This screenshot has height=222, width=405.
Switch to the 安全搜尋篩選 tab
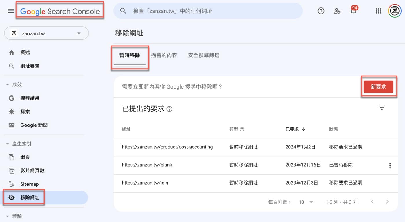pos(204,55)
